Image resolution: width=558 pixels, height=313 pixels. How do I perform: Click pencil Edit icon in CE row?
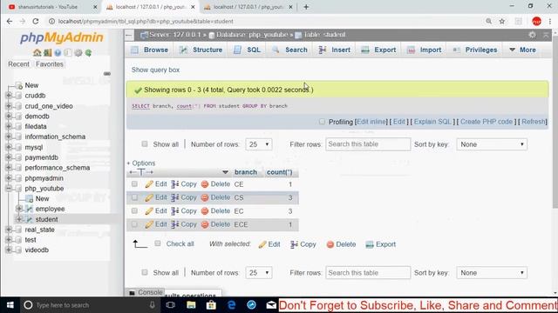pos(149,184)
